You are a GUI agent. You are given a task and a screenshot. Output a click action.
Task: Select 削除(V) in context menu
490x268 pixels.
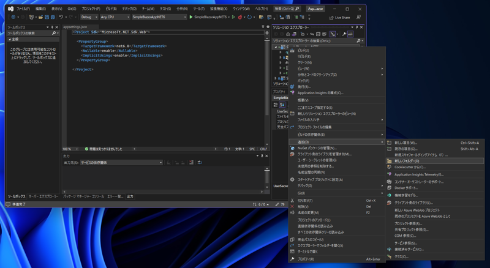336,207
